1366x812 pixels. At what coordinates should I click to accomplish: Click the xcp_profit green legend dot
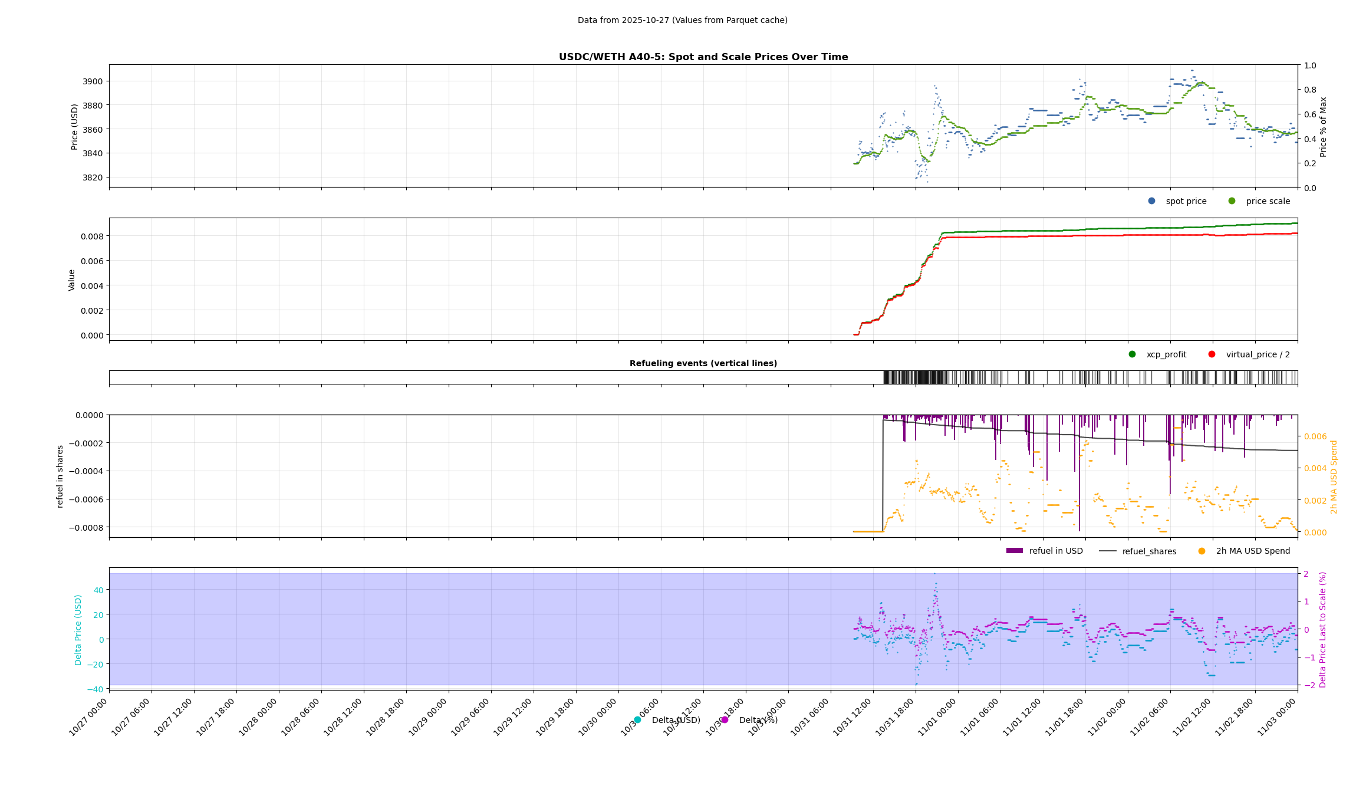pos(1132,354)
